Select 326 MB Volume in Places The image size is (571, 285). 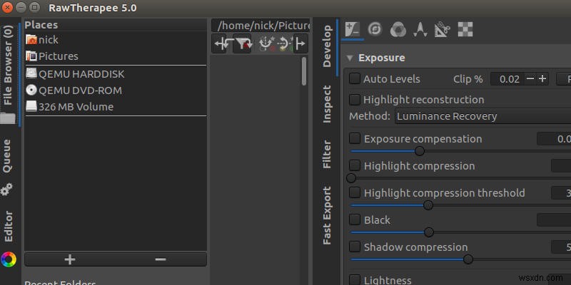point(116,107)
